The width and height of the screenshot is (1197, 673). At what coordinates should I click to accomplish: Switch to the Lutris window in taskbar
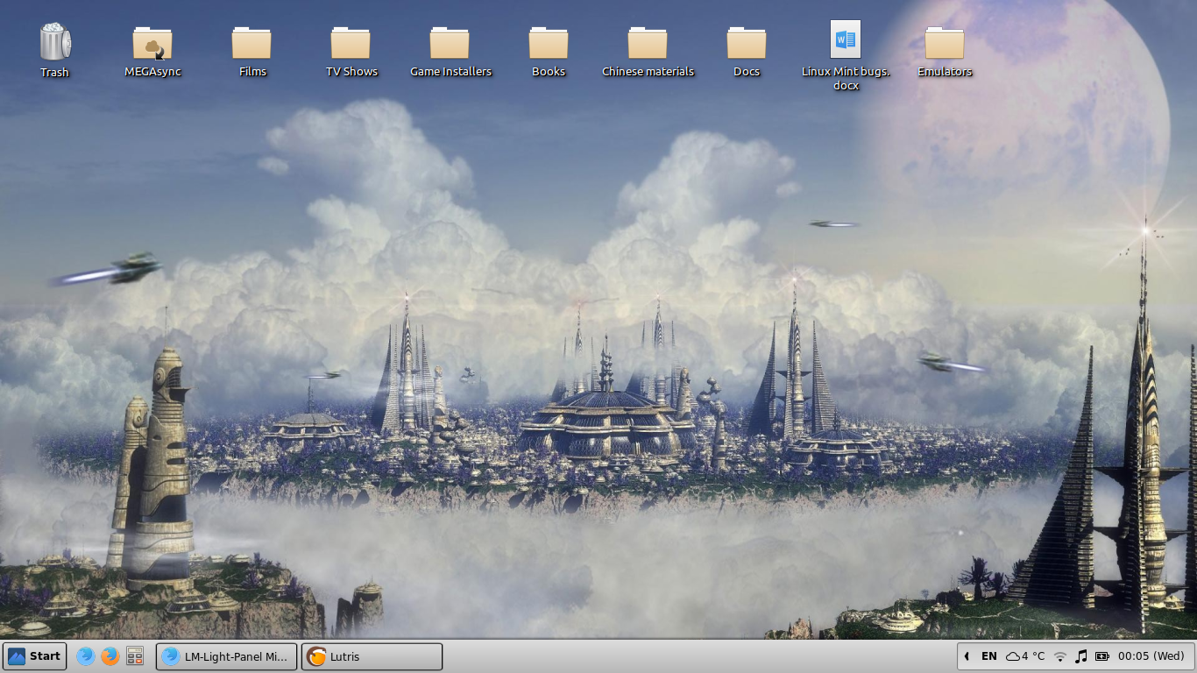(x=372, y=656)
